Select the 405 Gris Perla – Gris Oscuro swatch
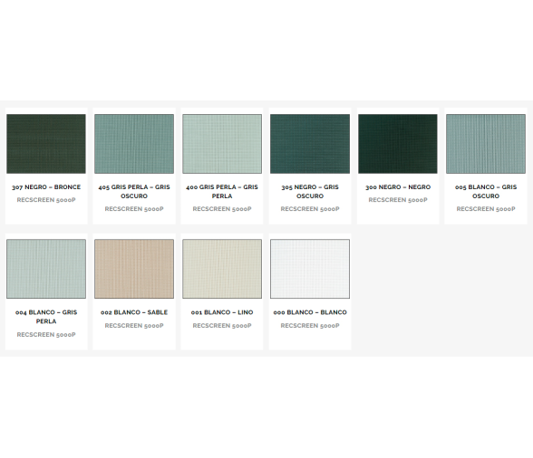Image resolution: width=533 pixels, height=458 pixels. pyautogui.click(x=134, y=144)
